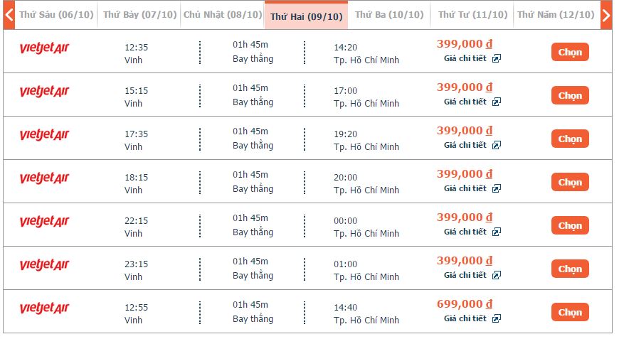Viewport: 619px width, 339px height.
Task: Click VietjetAir logo on the 12:35 flight
Action: (44, 48)
